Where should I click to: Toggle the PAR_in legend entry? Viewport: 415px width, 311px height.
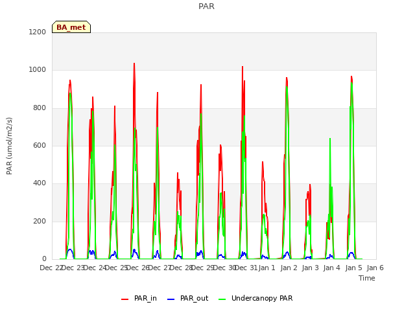click(x=139, y=298)
